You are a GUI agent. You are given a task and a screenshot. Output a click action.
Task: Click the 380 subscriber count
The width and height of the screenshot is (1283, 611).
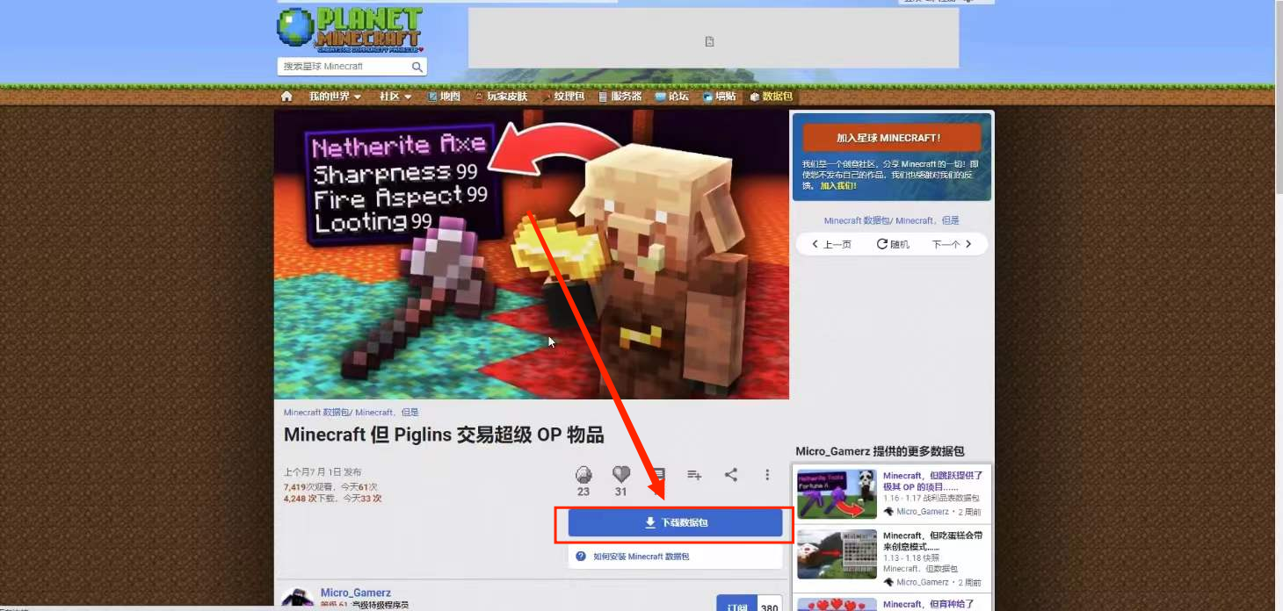(770, 607)
